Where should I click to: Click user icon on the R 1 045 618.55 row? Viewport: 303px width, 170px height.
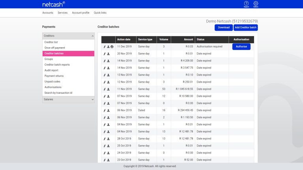pos(108,89)
